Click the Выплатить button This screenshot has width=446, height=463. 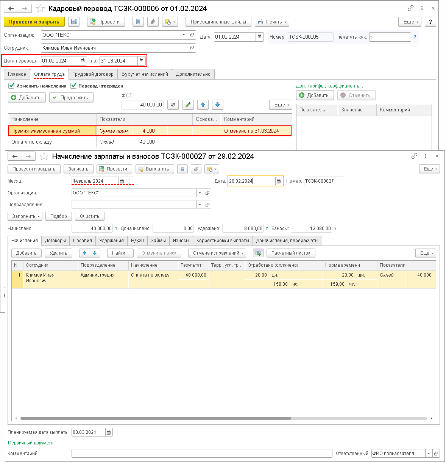[155, 169]
